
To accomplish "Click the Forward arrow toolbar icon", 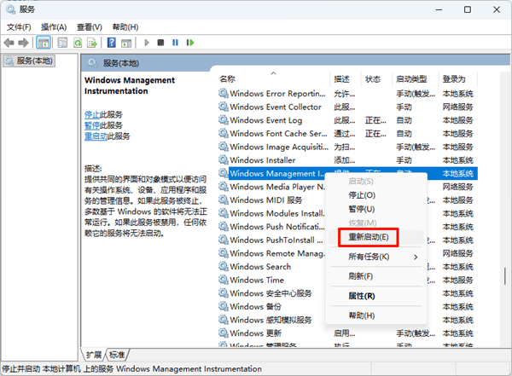I will [23, 43].
